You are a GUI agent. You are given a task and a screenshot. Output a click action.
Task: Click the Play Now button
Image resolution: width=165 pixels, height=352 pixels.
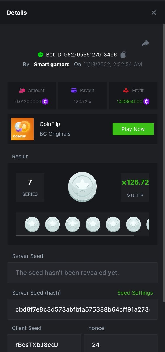point(133,129)
